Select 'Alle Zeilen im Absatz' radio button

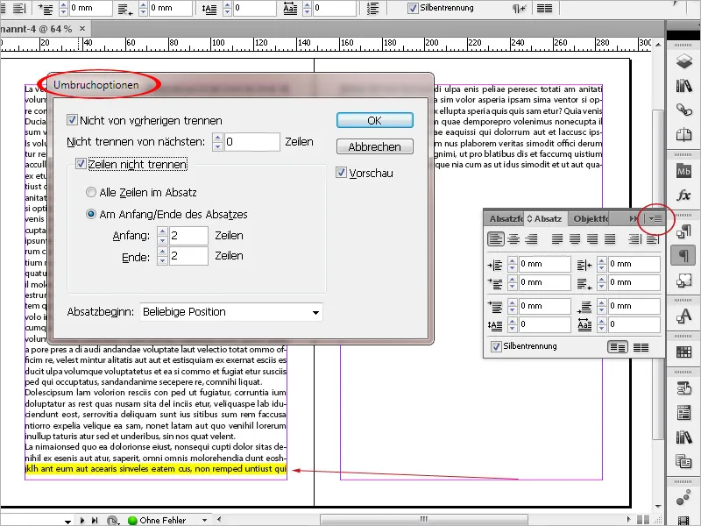point(91,192)
